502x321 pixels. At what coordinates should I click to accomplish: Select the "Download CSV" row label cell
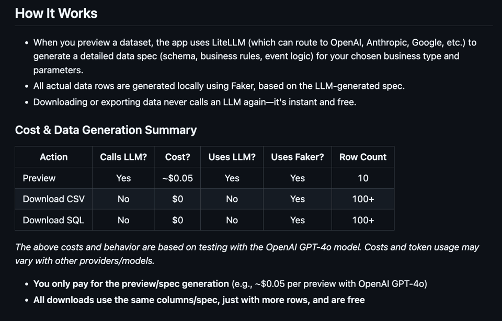(53, 199)
